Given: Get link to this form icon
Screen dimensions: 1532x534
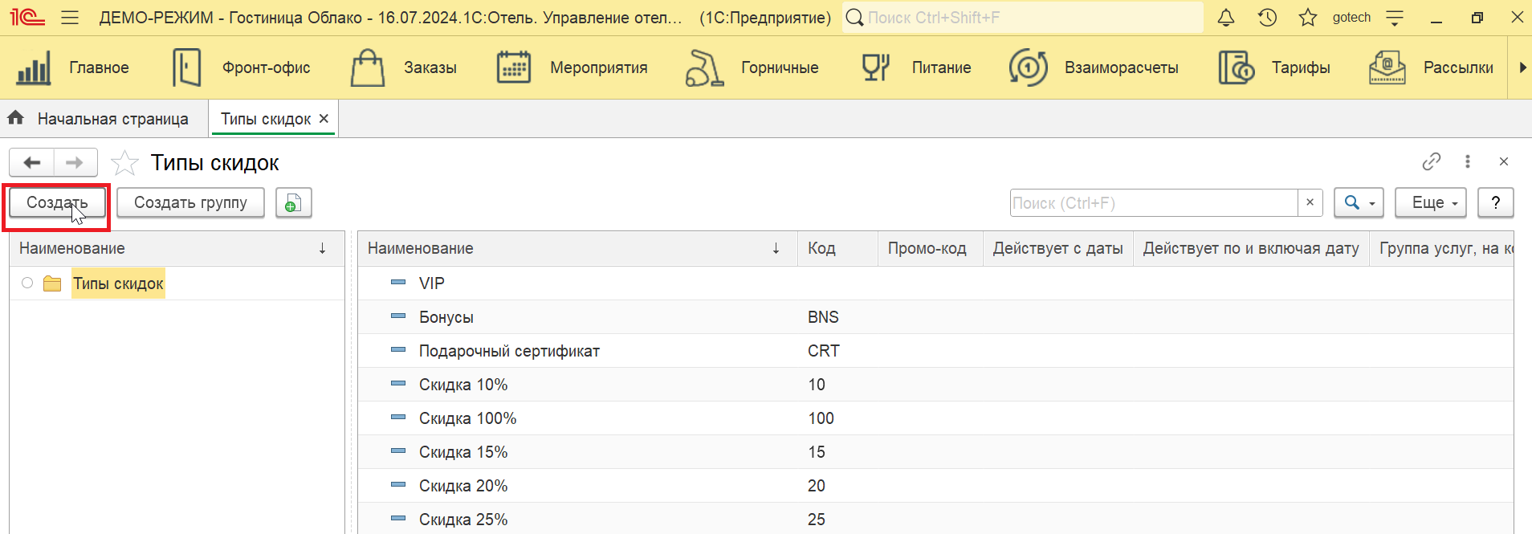Looking at the screenshot, I should click(1431, 161).
